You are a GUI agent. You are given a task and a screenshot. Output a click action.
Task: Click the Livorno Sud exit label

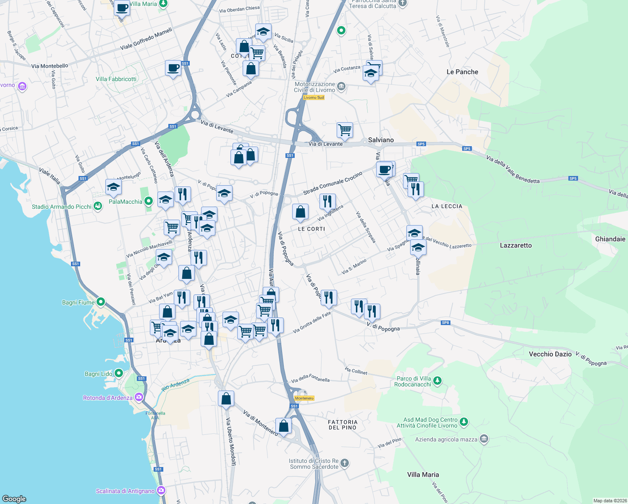(314, 97)
